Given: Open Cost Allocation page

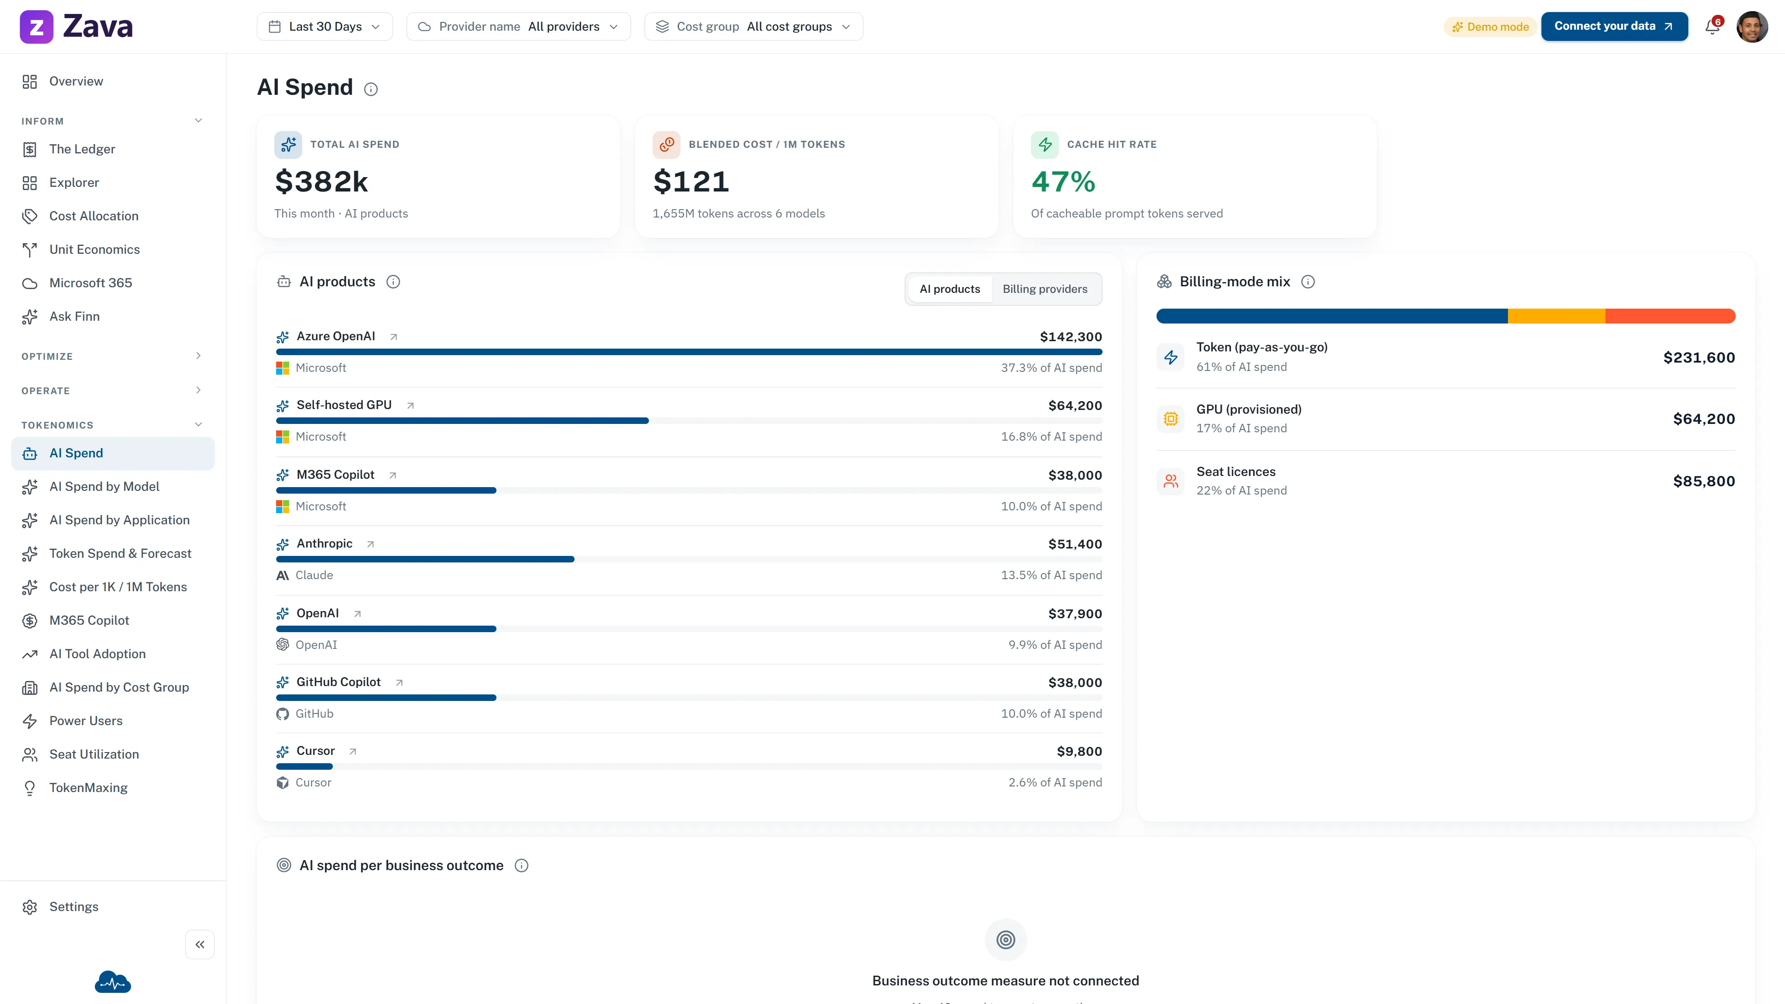Looking at the screenshot, I should [113, 216].
